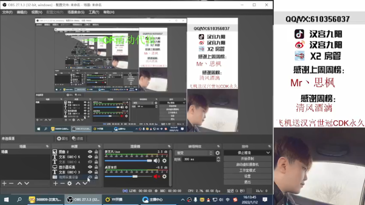Viewport: 365px width, 205px height.
Task: Open the 渐变 transition type dropdown
Action: point(194,153)
